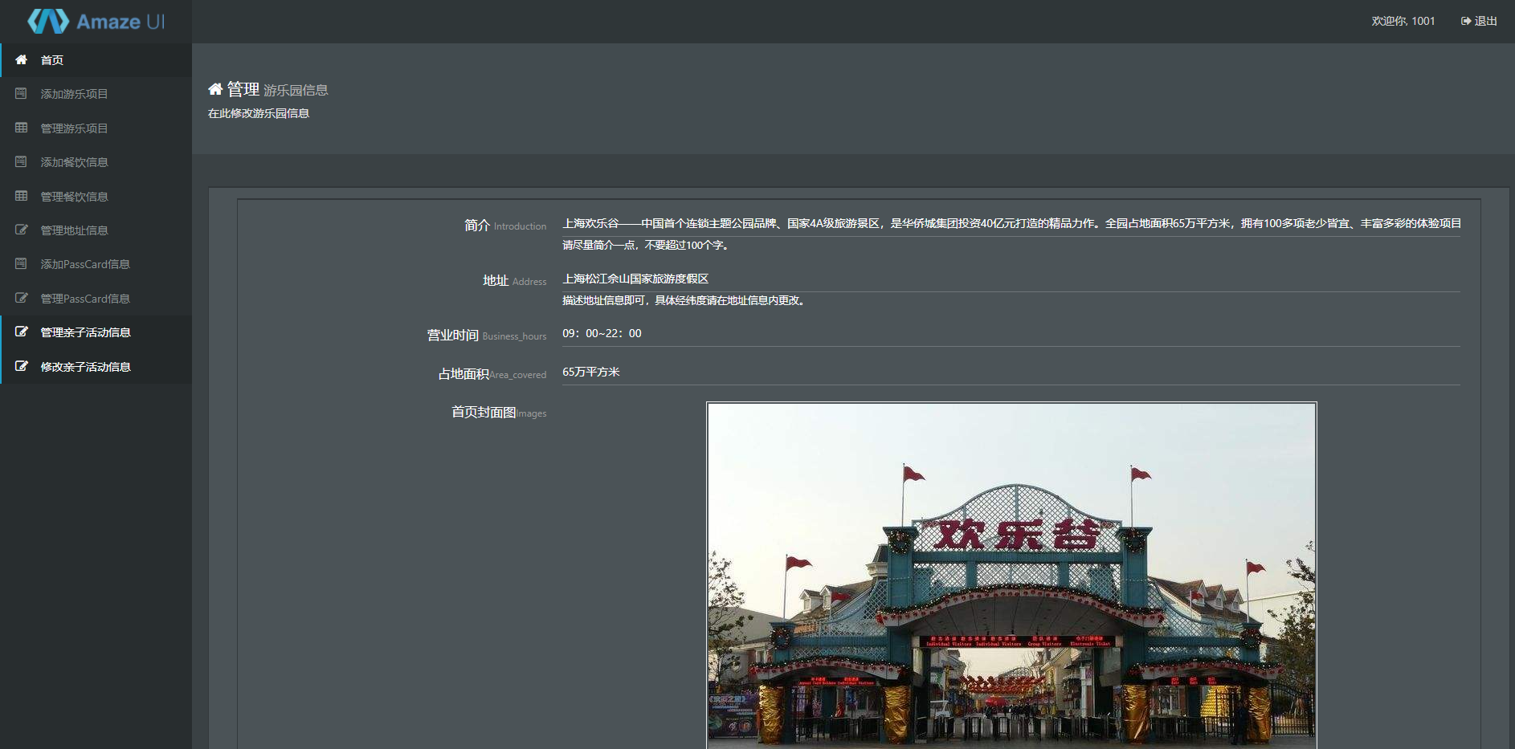Select 管理亲子活动信息 menu entry
This screenshot has height=749, width=1515.
96,332
